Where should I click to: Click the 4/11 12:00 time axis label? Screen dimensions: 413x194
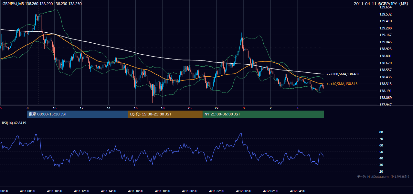click(x=81, y=191)
